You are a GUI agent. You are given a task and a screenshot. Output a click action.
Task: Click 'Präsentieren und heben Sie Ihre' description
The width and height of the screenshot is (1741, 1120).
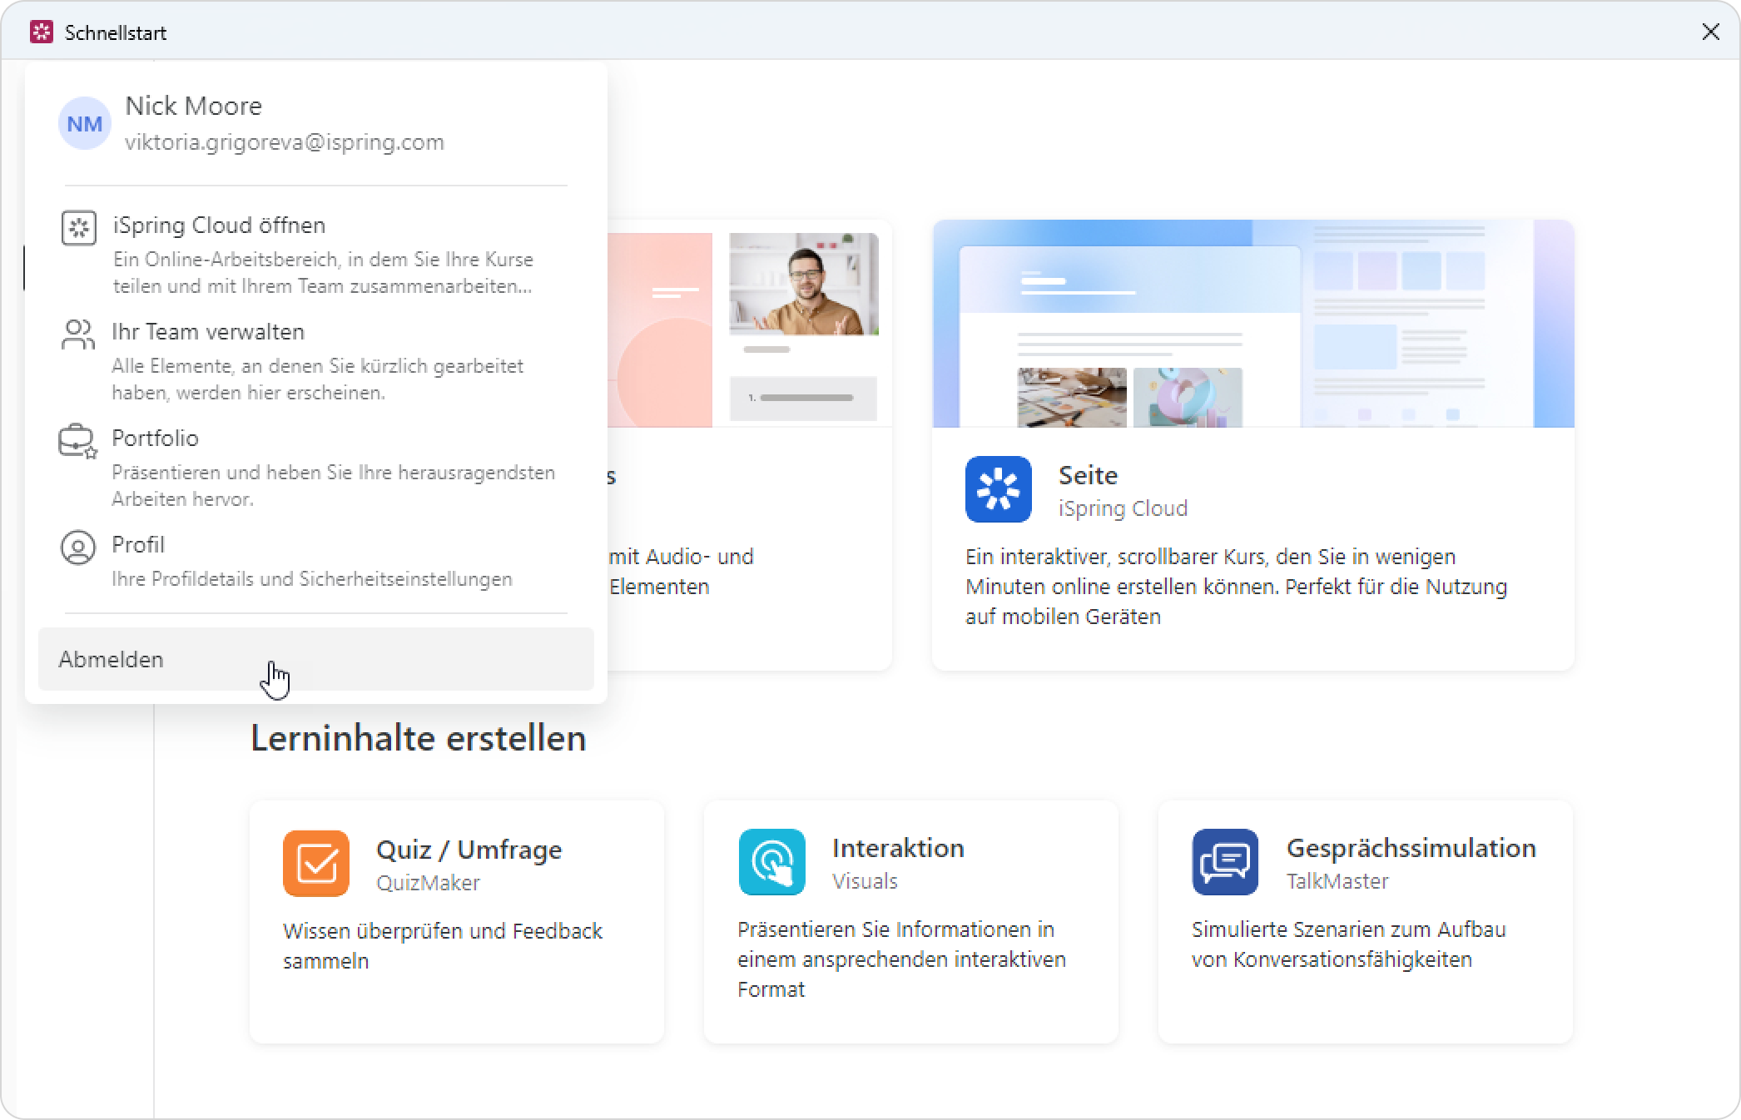pos(334,486)
